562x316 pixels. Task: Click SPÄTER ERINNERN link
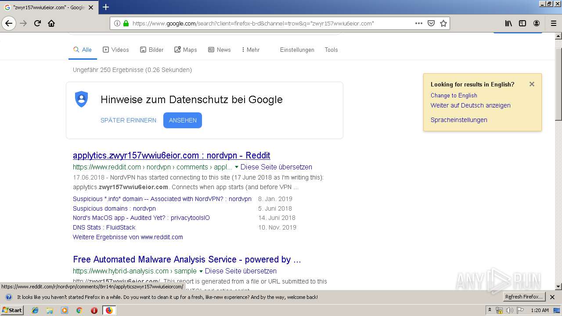pos(128,120)
